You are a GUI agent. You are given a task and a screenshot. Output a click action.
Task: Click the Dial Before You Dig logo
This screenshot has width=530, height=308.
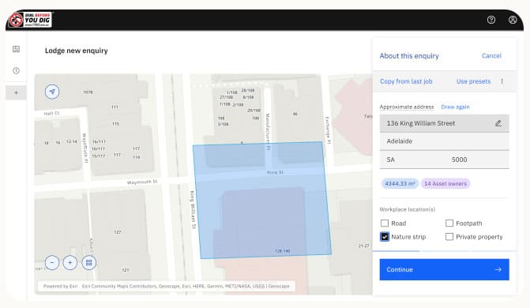click(30, 20)
